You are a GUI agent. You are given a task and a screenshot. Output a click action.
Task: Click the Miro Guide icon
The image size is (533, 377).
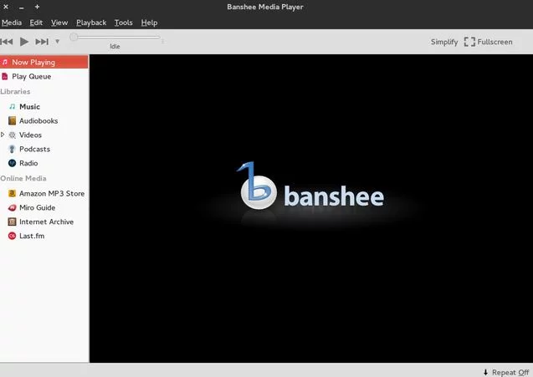click(x=13, y=207)
